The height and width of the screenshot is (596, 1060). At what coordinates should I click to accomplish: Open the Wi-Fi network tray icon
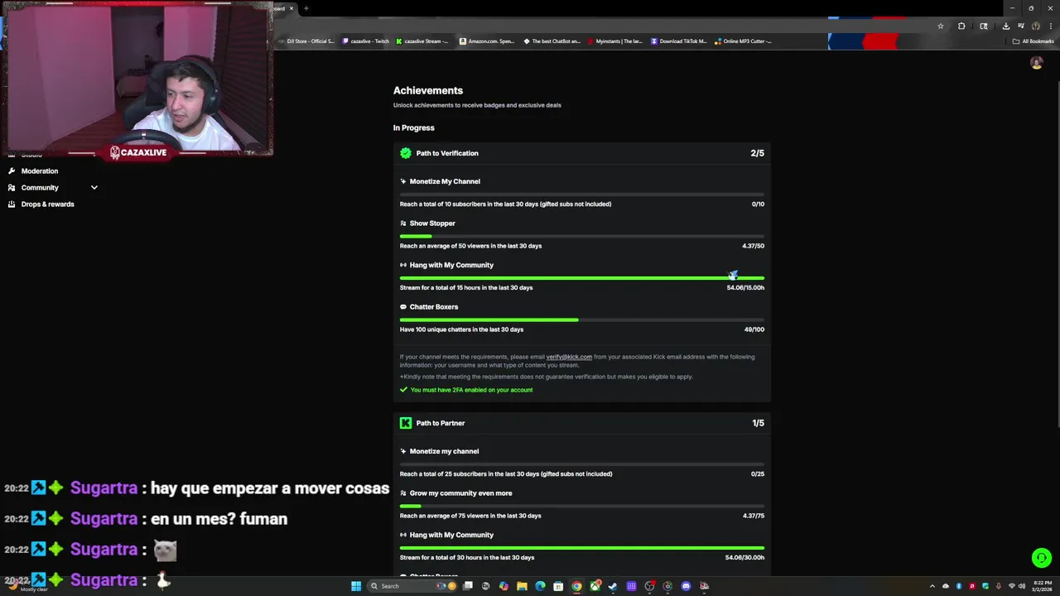[1011, 586]
